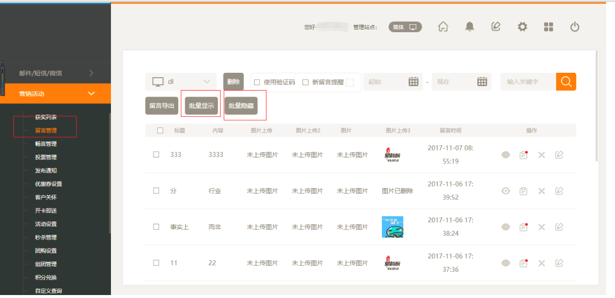Toggle visibility eye for message 分
Screen dimensions: 615x298
click(506, 191)
